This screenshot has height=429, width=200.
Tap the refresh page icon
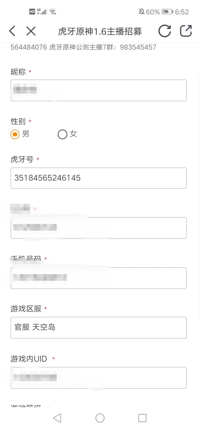(x=165, y=31)
